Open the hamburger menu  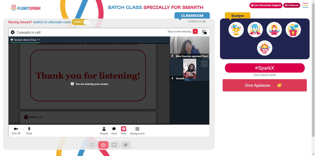point(305,5)
